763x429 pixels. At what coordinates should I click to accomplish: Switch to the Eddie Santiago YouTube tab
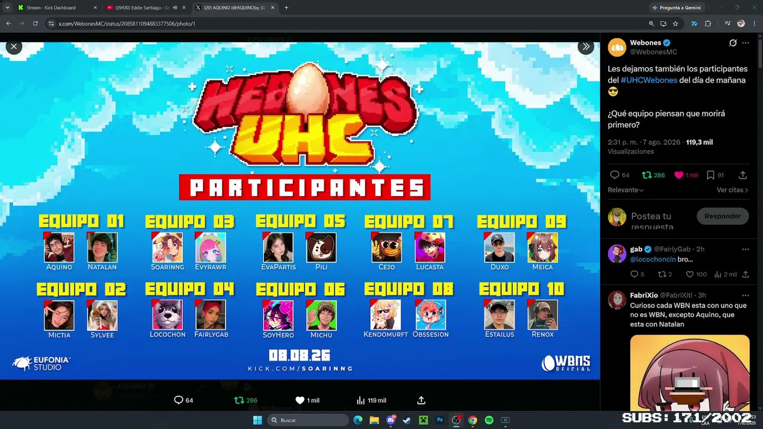(x=147, y=8)
